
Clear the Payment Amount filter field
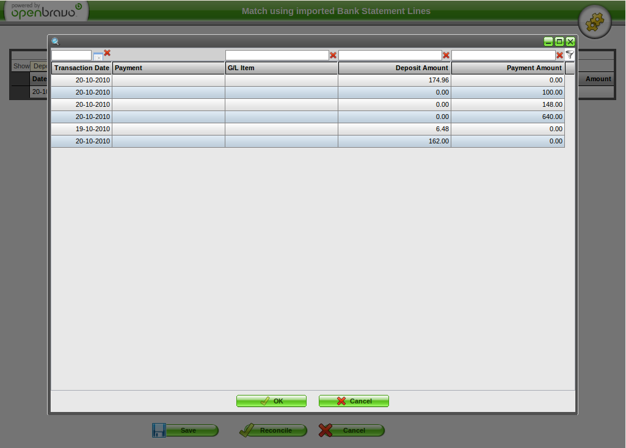559,56
